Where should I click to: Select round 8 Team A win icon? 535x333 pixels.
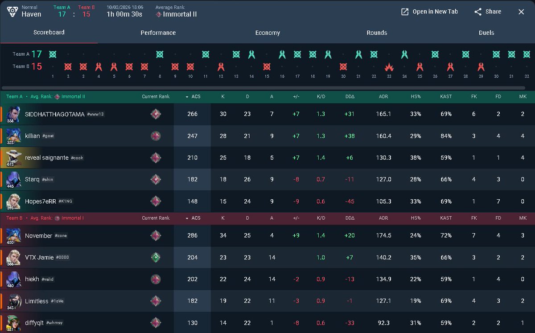(160, 54)
